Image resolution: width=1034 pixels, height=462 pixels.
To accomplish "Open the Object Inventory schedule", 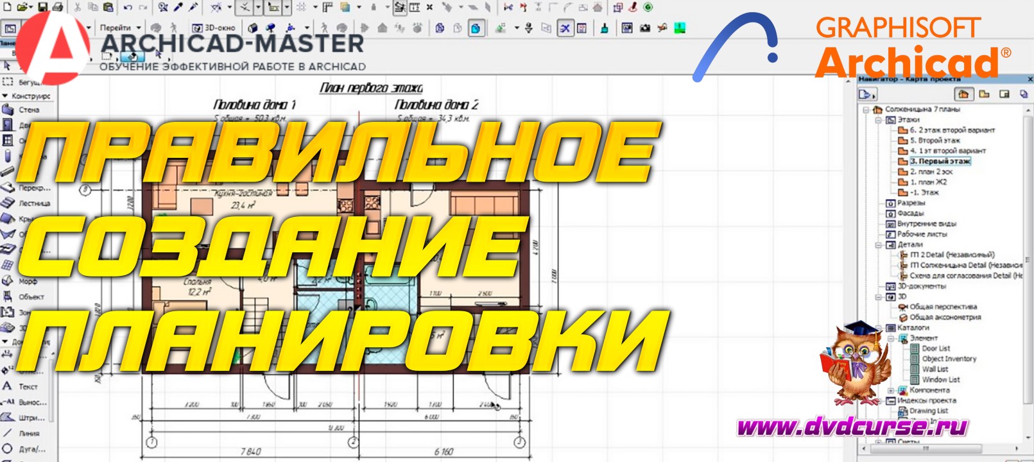I will tap(944, 359).
